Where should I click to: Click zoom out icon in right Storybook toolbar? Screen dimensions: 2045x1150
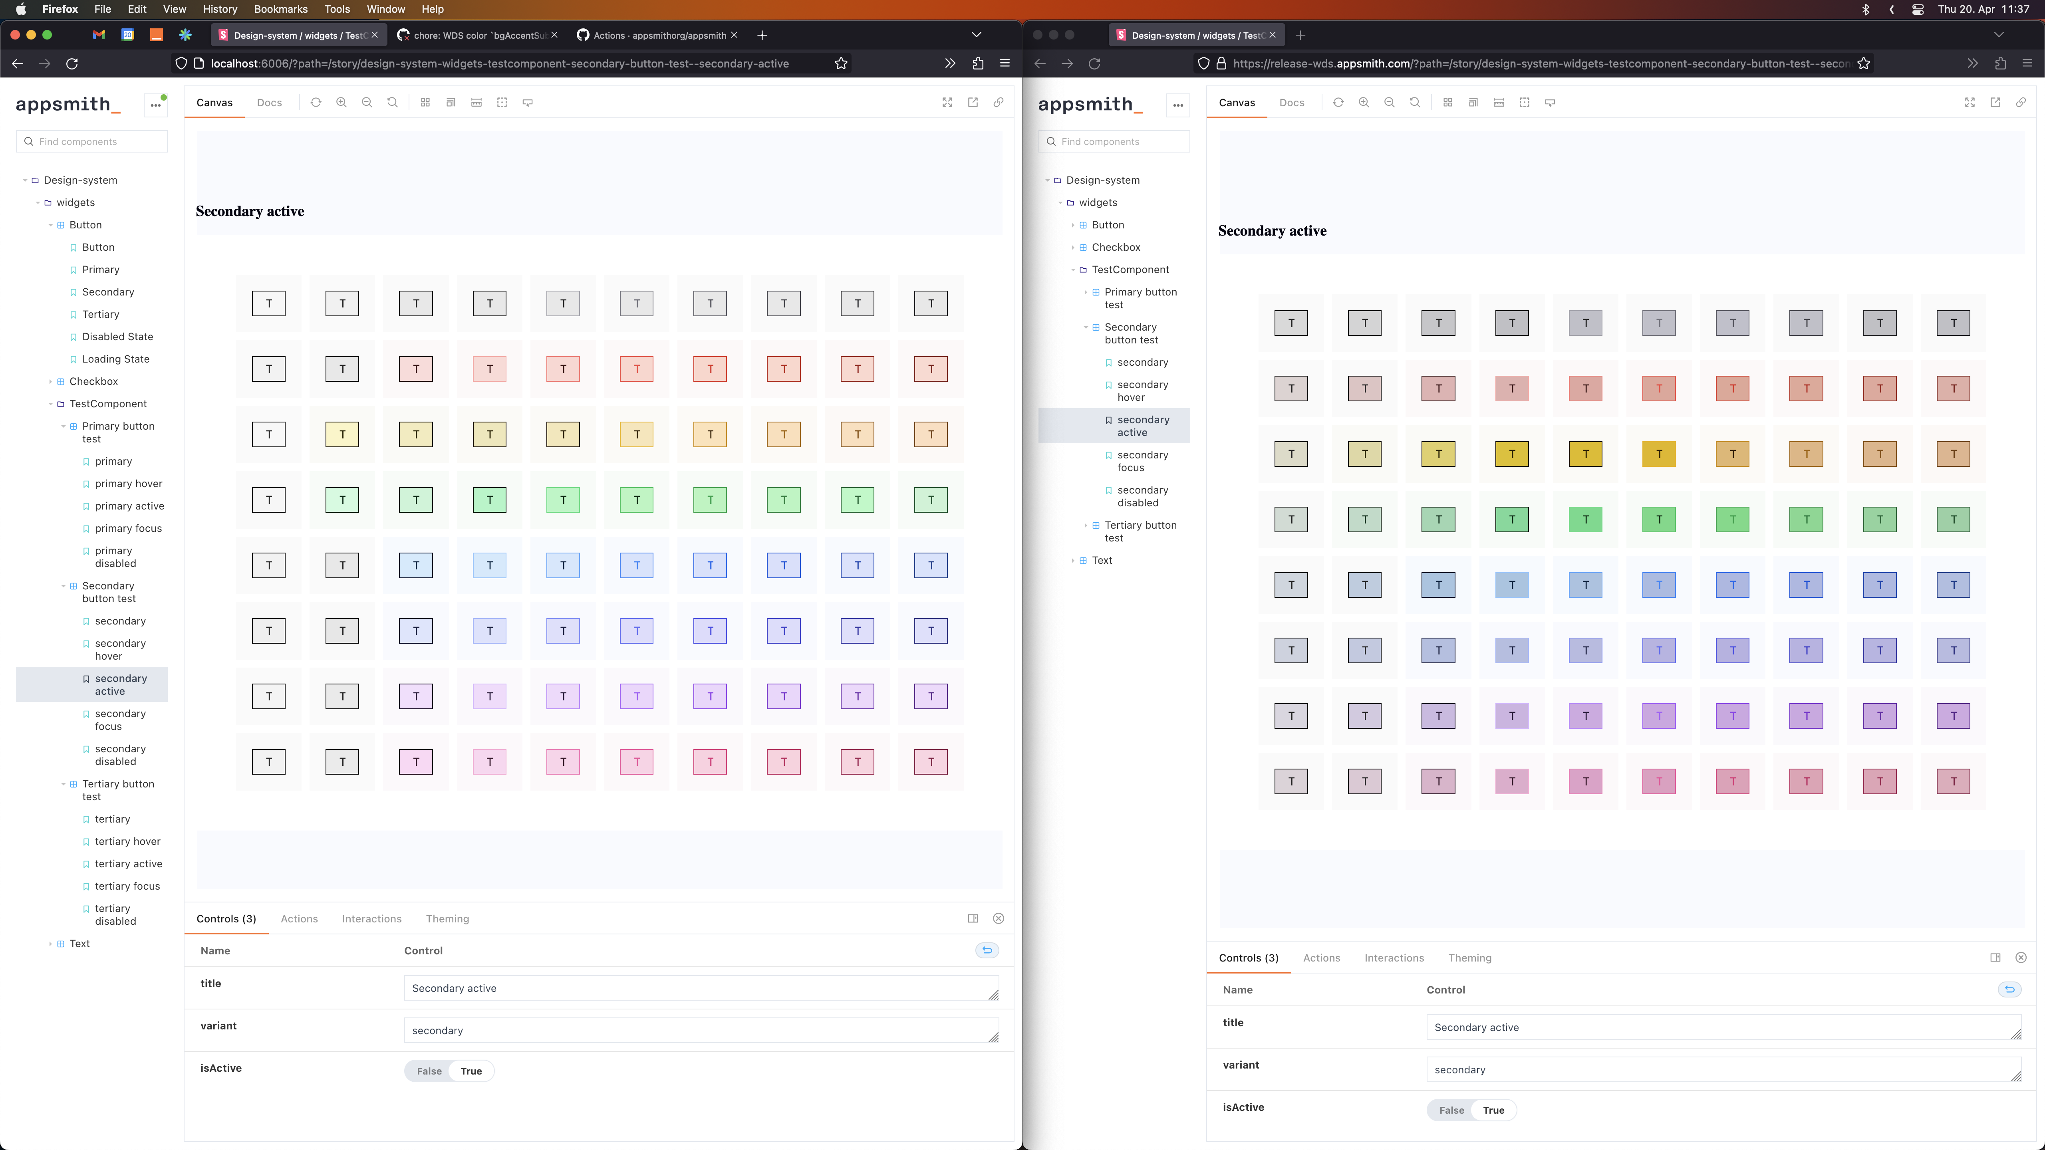(1389, 102)
